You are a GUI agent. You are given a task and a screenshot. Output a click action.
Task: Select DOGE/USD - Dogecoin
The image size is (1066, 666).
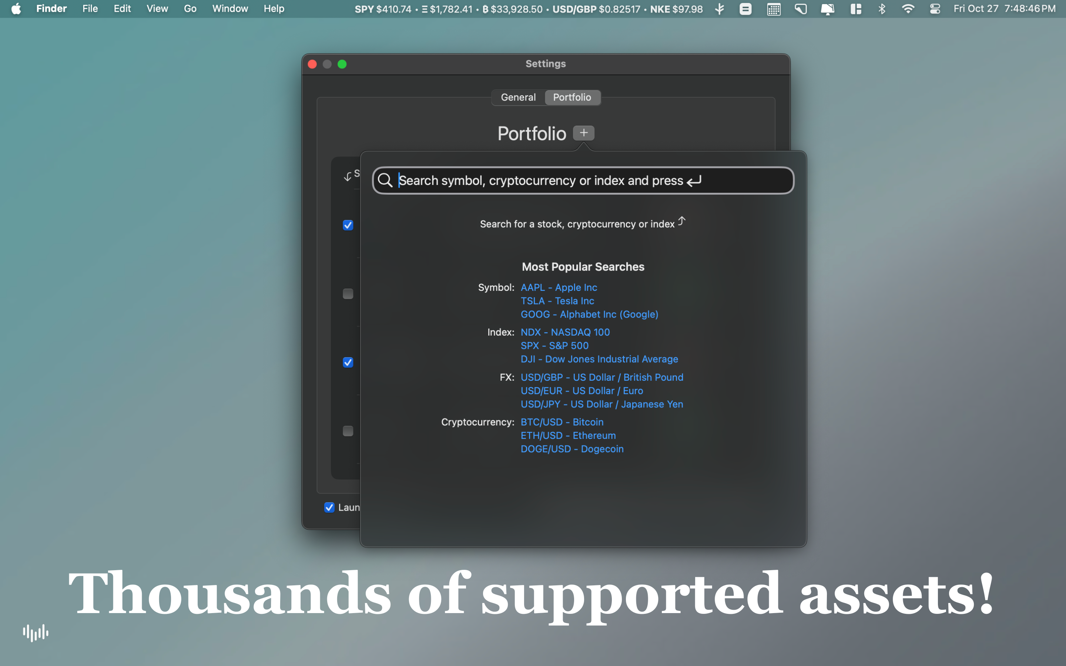pyautogui.click(x=572, y=449)
